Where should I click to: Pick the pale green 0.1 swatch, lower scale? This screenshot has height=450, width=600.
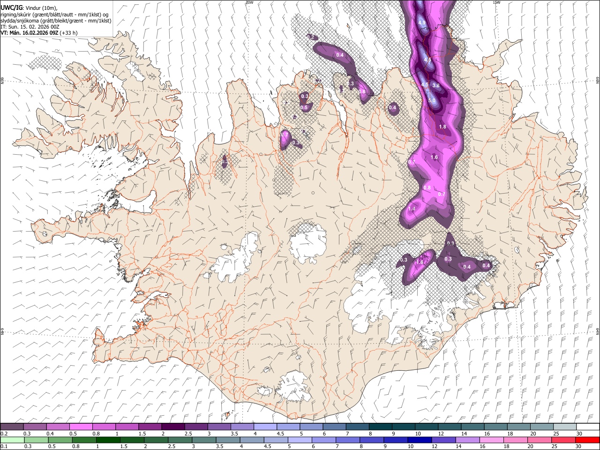(x=12, y=440)
